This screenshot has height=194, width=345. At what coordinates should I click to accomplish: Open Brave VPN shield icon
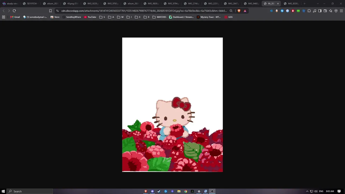tap(336, 11)
